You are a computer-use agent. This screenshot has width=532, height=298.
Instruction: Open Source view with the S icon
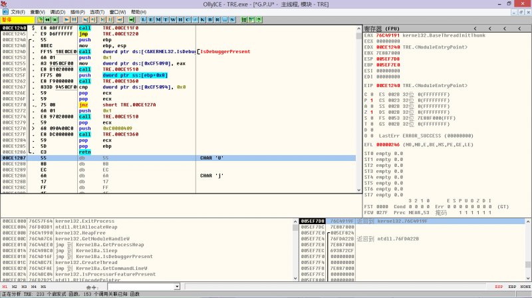(x=232, y=20)
